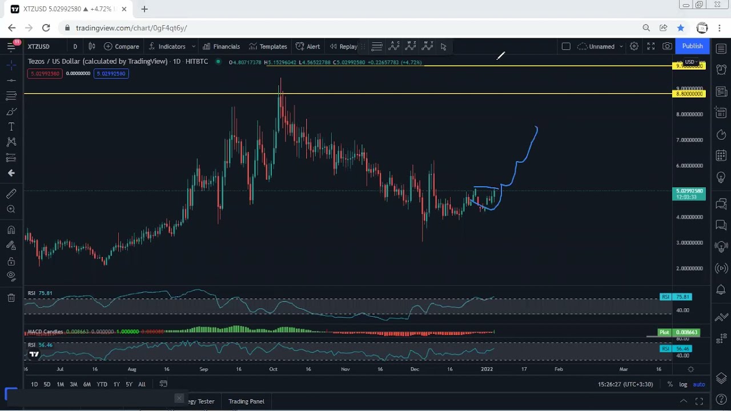
Task: Select the ABCD pattern tool in floating toolbar
Action: 394,46
